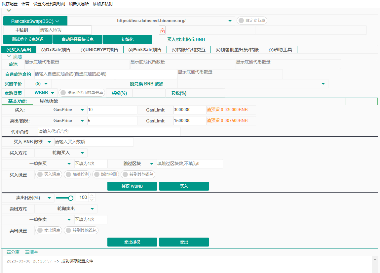Open the 轮询买入 buy method dropdown
The height and width of the screenshot is (273, 380).
tap(61, 153)
